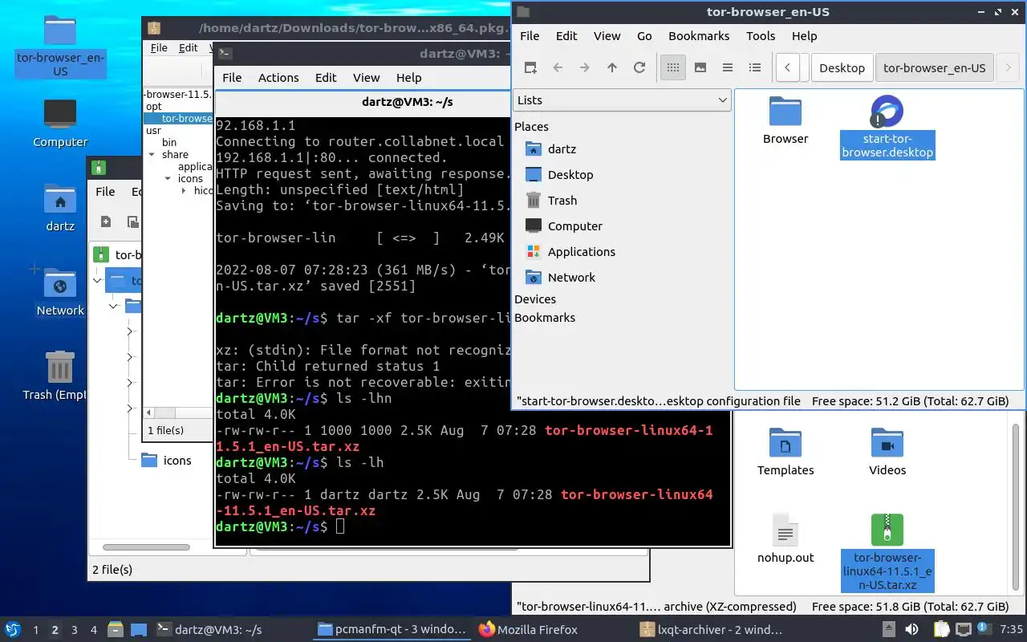1027x642 pixels.
Task: Select the Videos folder
Action: click(x=887, y=452)
